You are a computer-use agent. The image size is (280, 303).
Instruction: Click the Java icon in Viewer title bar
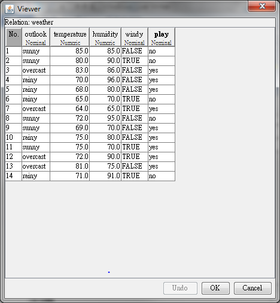click(x=10, y=9)
